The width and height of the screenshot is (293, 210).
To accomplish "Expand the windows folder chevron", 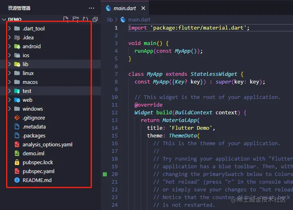I will (x=10, y=109).
